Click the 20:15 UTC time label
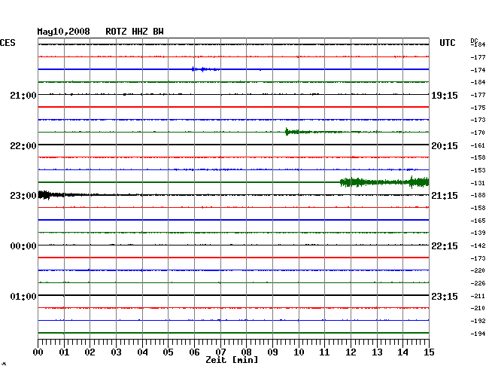 (445, 146)
